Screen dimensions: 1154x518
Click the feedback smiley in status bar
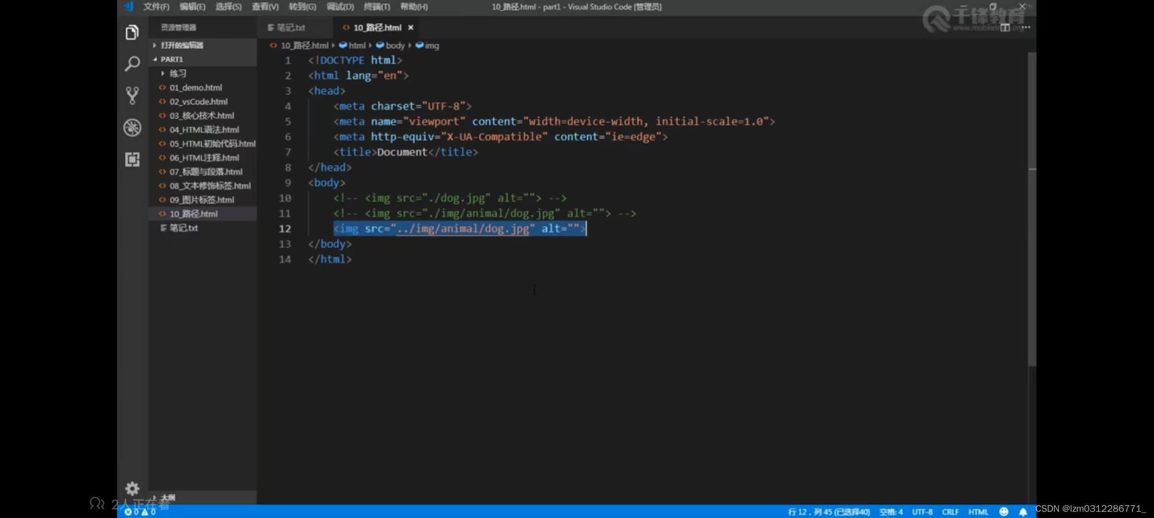pyautogui.click(x=1003, y=512)
